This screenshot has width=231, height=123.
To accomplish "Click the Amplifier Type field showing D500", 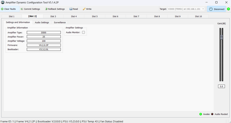I will tap(44, 32).
